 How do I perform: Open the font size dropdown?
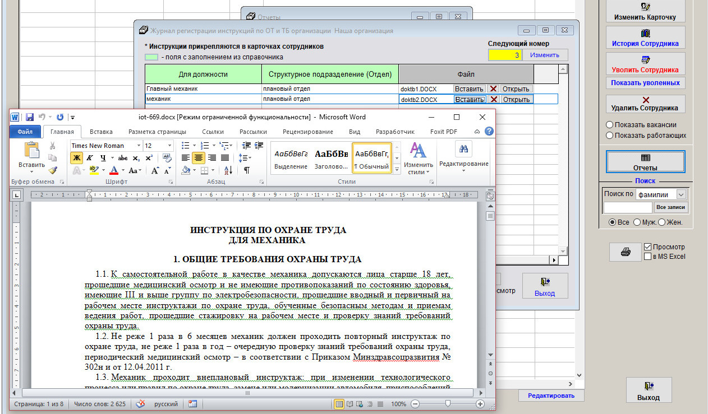coord(169,146)
